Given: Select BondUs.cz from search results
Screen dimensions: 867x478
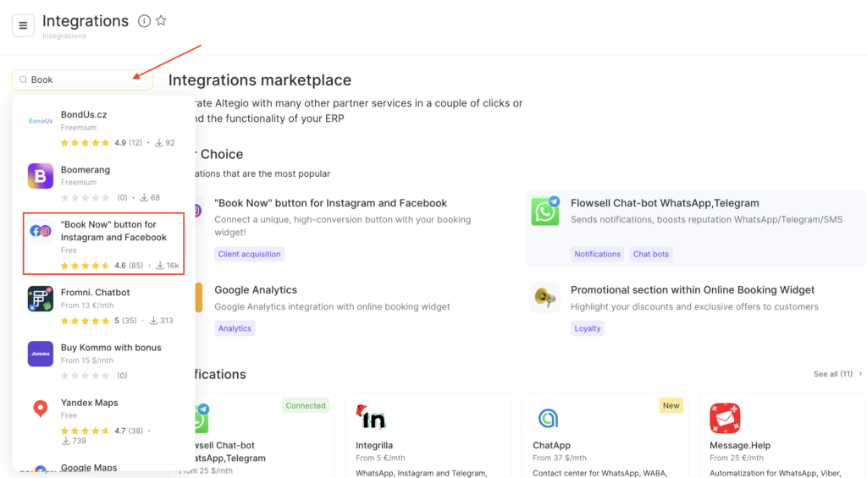Looking at the screenshot, I should (84, 115).
